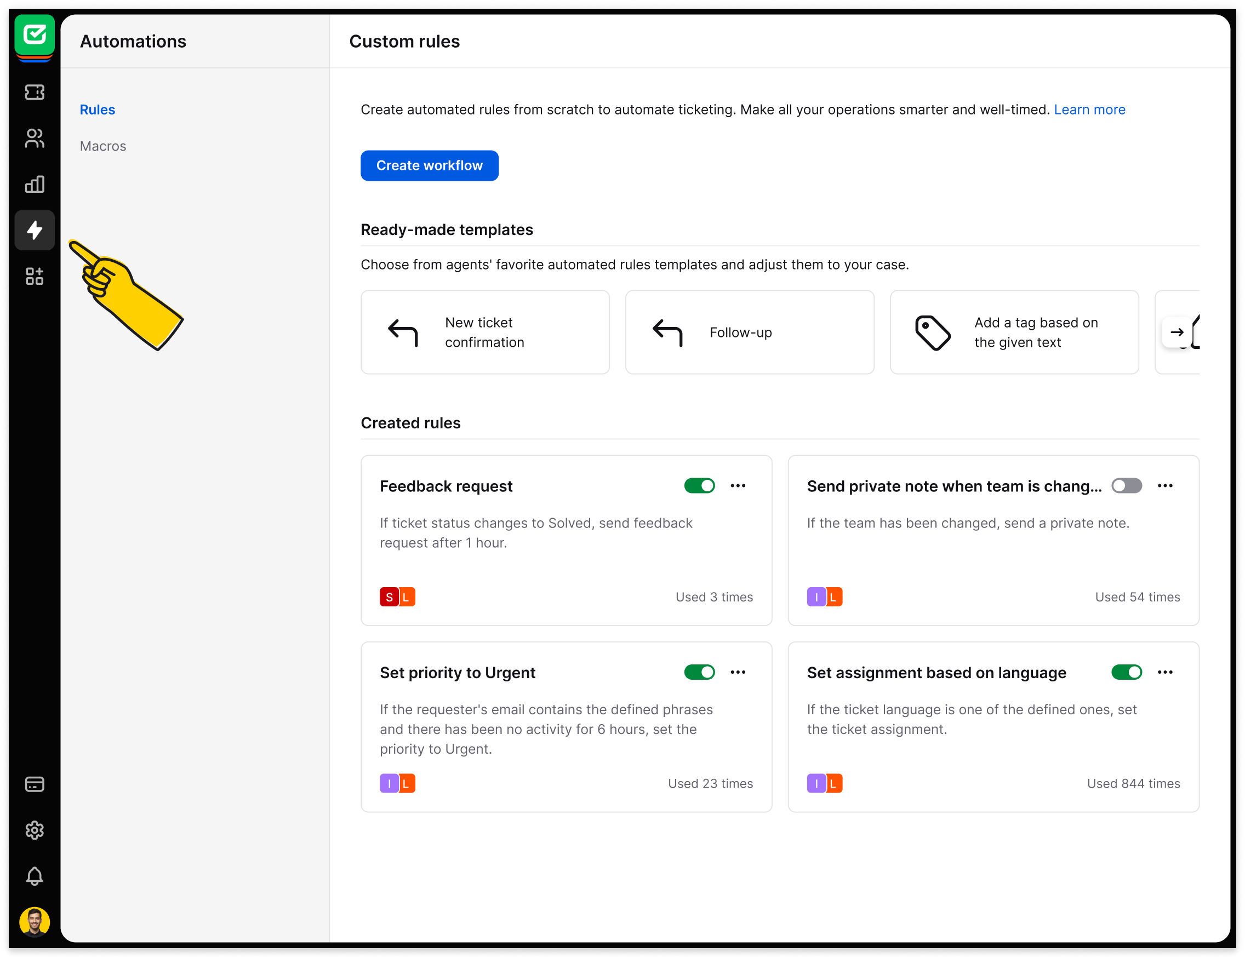Open the Feedback request options menu

(x=738, y=485)
